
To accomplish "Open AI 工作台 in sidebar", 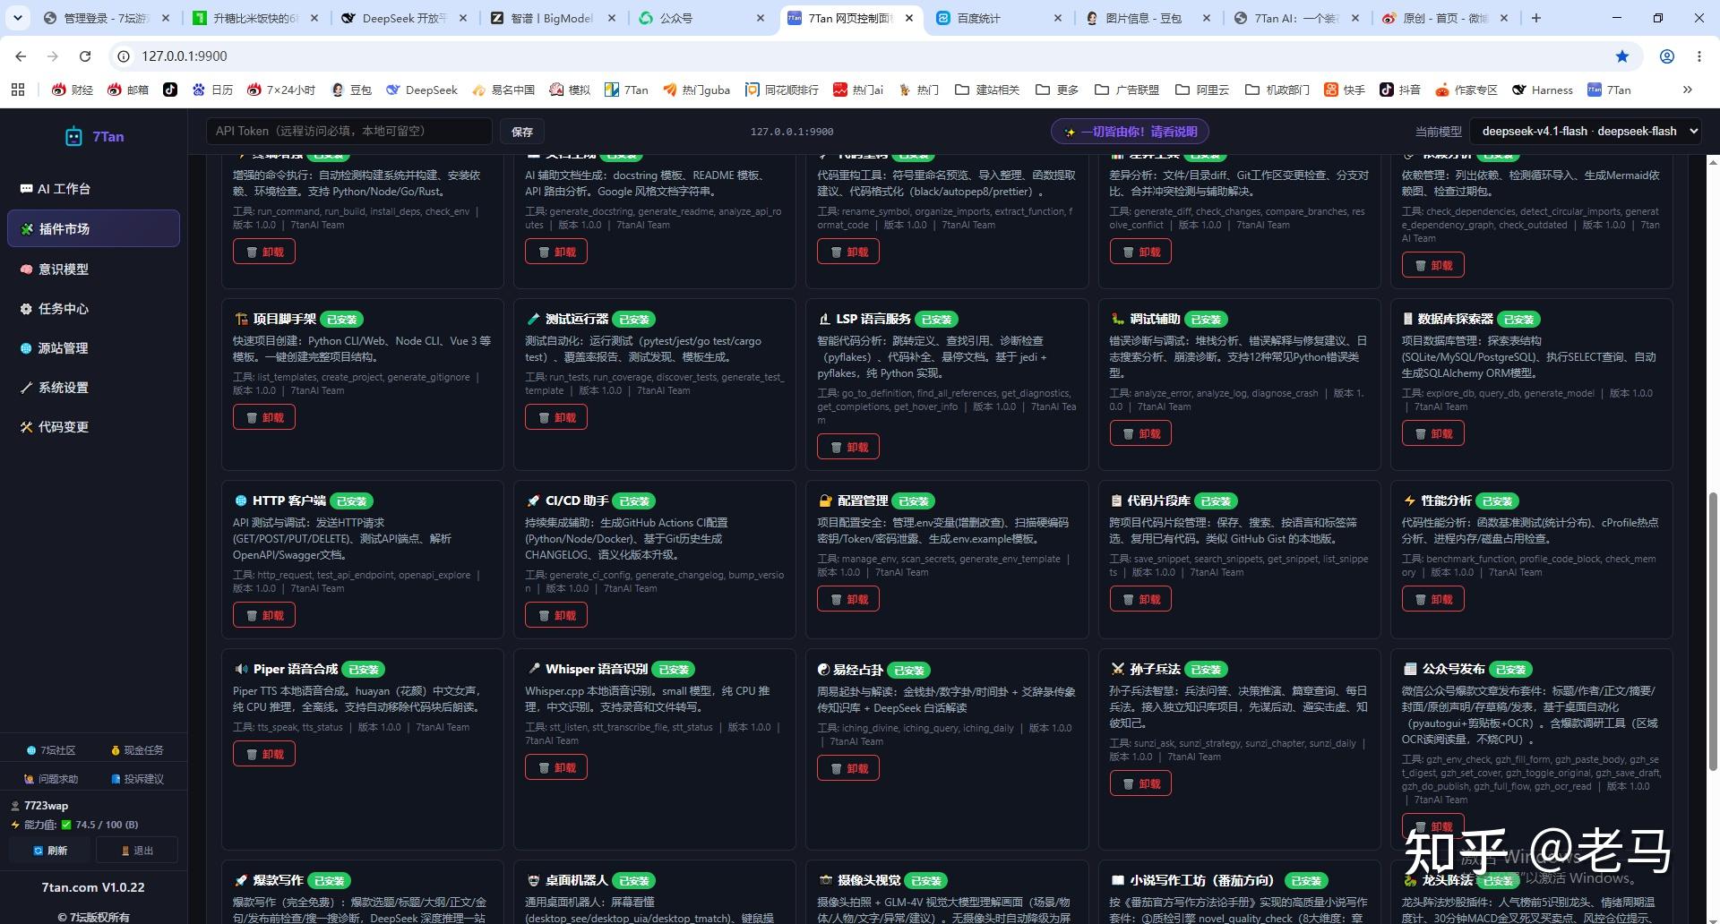I will click(x=93, y=189).
